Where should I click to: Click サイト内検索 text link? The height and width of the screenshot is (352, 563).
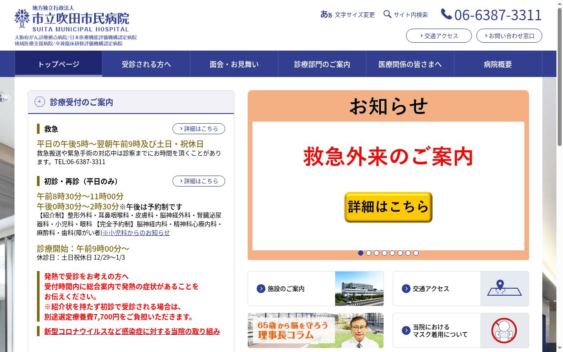pyautogui.click(x=411, y=15)
